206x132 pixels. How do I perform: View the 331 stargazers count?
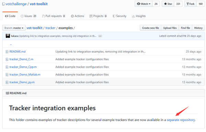pos(178,4)
